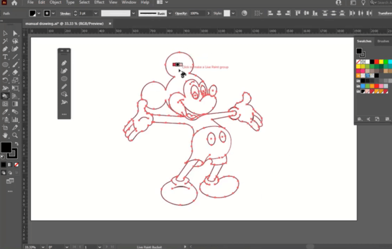Activate the Artboard tool
This screenshot has width=392, height=249.
pyautogui.click(x=5, y=127)
